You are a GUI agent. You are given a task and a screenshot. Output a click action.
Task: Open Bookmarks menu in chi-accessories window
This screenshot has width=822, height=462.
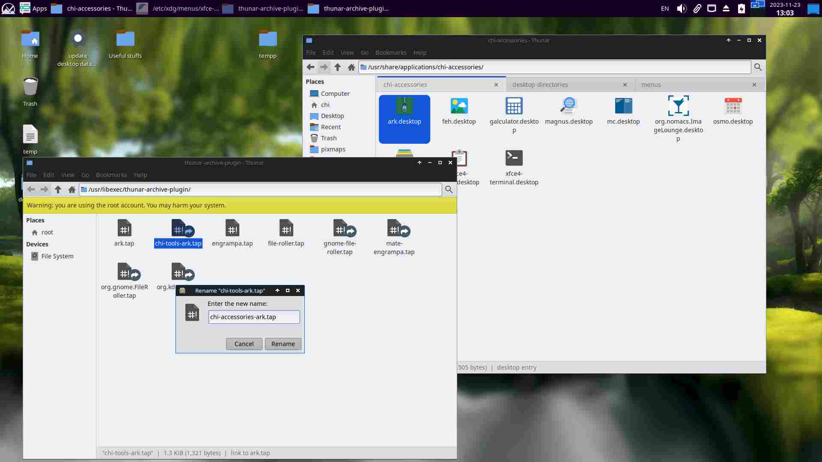pos(390,53)
